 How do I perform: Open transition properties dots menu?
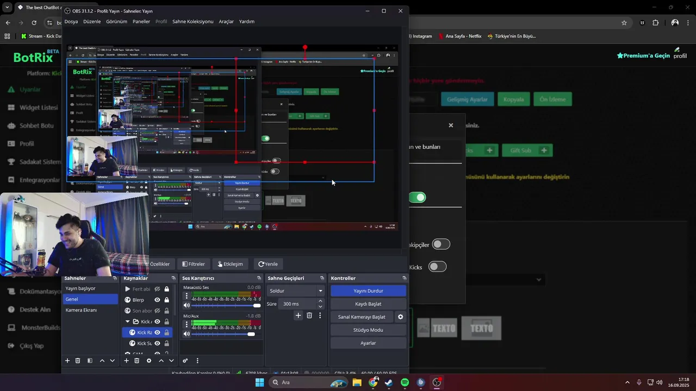[320, 316]
